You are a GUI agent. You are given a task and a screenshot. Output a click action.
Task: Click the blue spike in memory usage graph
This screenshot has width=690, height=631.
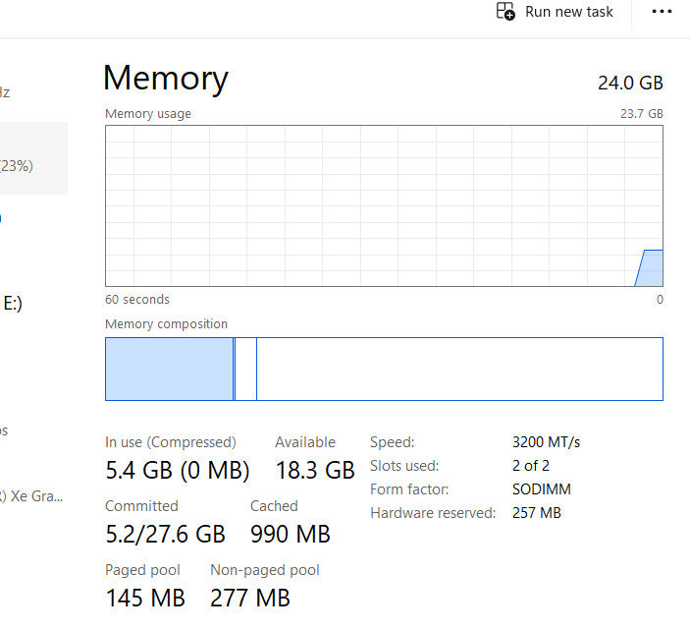(x=650, y=269)
